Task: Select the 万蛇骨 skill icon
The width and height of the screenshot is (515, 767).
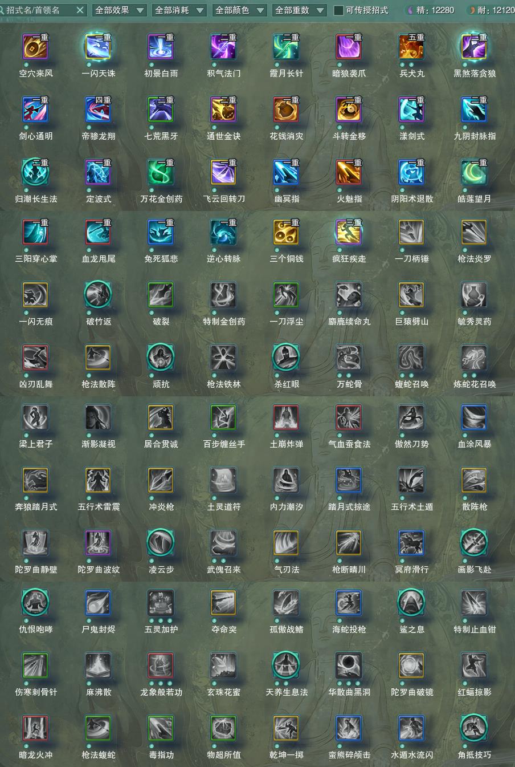Action: (349, 358)
